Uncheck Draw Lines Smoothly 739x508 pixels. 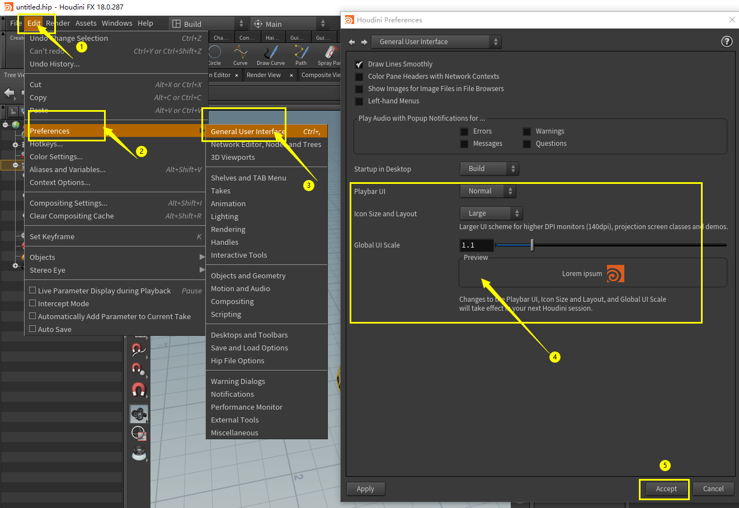coord(359,64)
